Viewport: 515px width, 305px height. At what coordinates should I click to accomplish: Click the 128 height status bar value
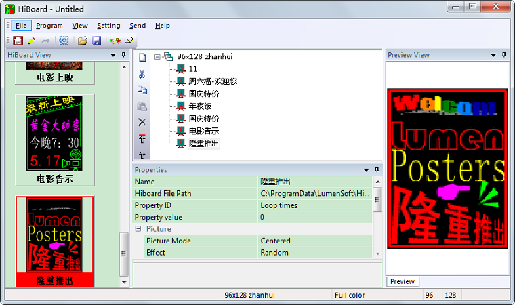point(451,295)
